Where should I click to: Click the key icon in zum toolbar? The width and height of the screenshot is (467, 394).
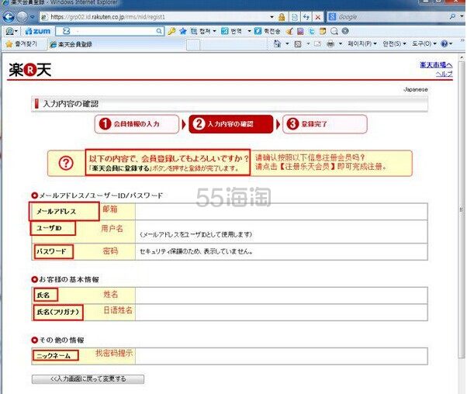click(171, 31)
